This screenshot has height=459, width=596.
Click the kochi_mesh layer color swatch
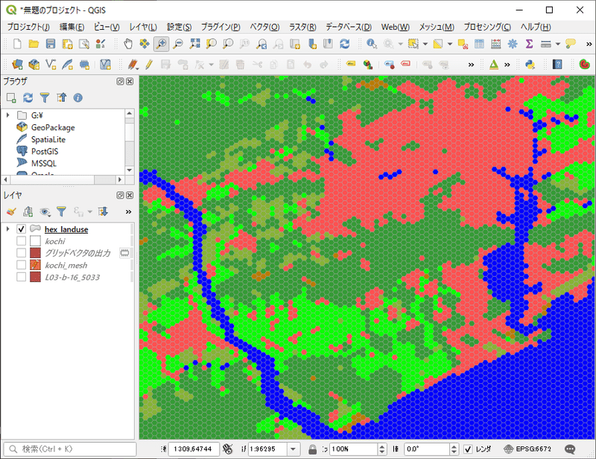pyautogui.click(x=35, y=265)
